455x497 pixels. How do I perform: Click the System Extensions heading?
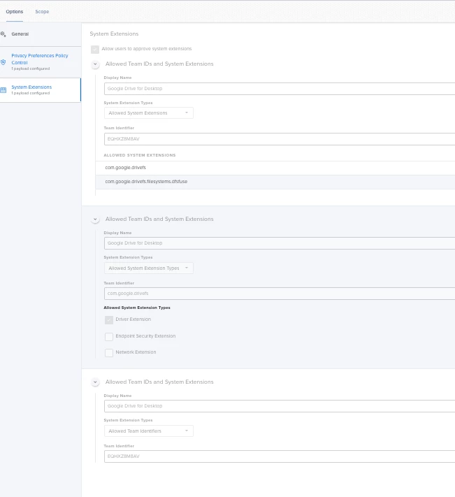point(114,34)
